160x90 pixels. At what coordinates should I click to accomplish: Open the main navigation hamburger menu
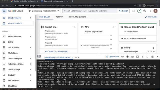click(4, 11)
